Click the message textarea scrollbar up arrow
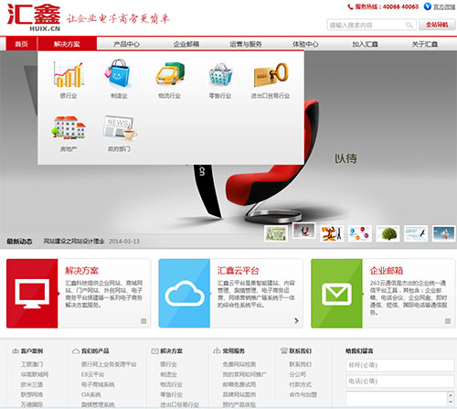Viewport: 457px width, 409px height. pos(452,394)
